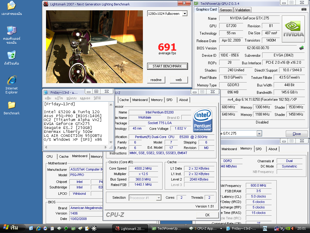Click the P5Q-PRO motherboard model field
This screenshot has width=310, height=233.
(x=86, y=175)
